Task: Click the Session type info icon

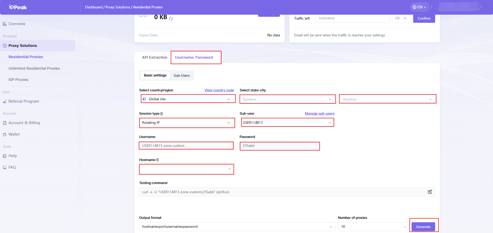Action: [162, 114]
